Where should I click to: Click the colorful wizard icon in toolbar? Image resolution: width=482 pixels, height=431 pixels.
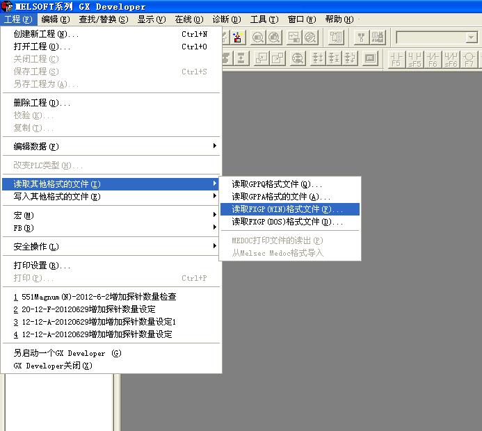point(237,38)
